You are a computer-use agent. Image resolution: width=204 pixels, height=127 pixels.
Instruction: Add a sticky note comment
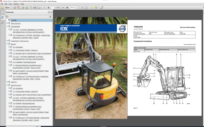click(92, 8)
